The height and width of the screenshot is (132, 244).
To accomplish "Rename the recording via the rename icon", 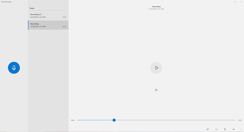I will [234, 129].
